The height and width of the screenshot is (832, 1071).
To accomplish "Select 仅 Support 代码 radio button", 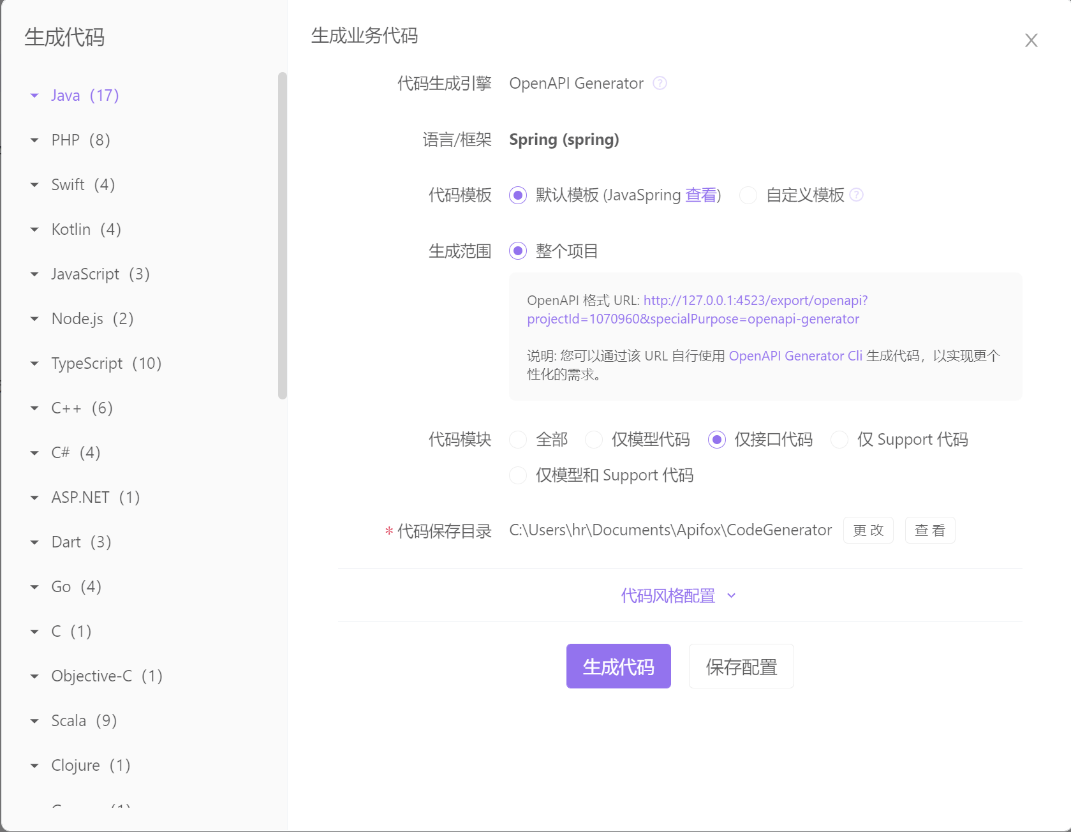I will pos(839,440).
